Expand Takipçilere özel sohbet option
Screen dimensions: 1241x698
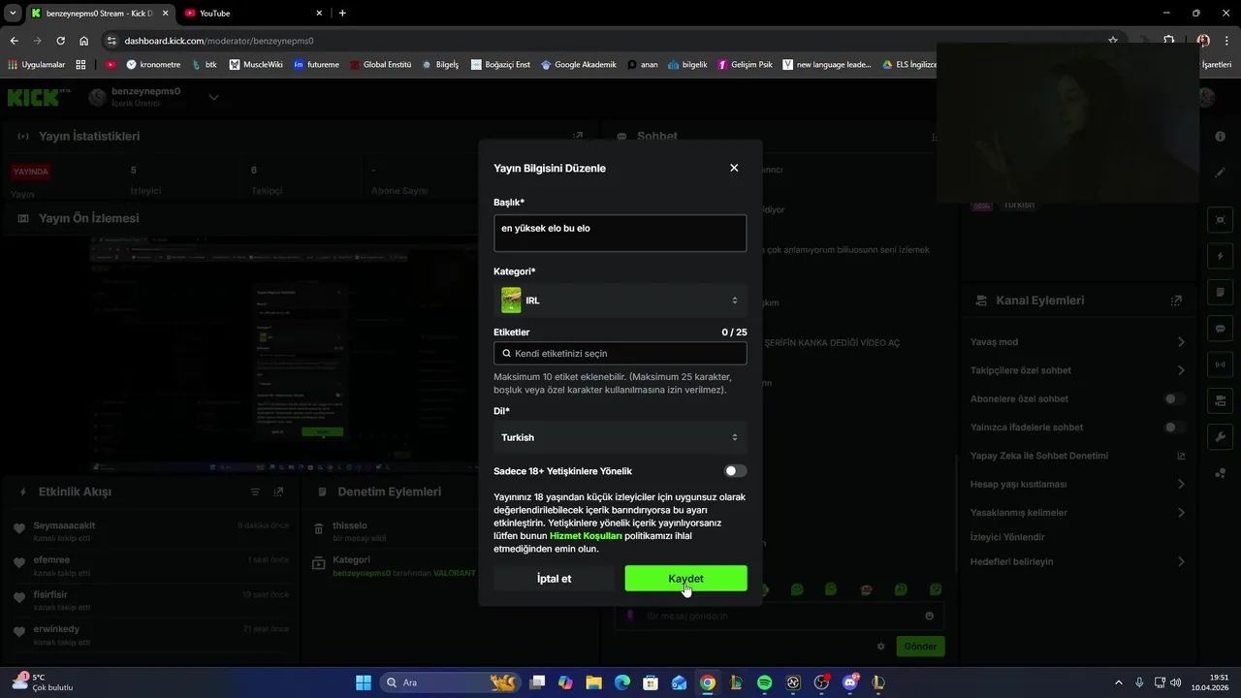point(1181,370)
